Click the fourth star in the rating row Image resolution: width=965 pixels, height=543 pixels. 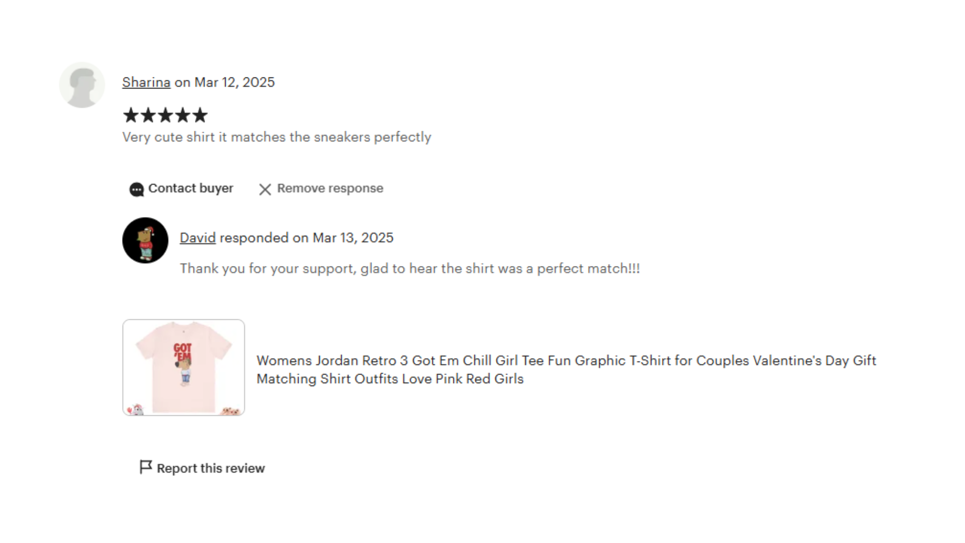pyautogui.click(x=183, y=115)
